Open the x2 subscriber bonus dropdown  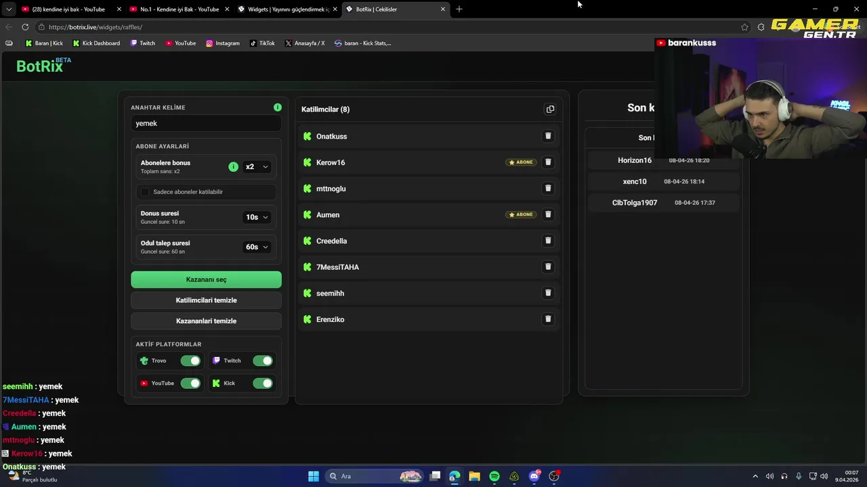point(257,166)
